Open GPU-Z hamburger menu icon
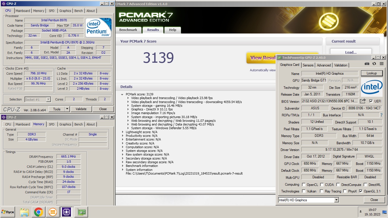This screenshot has width=388, height=218. [381, 64]
